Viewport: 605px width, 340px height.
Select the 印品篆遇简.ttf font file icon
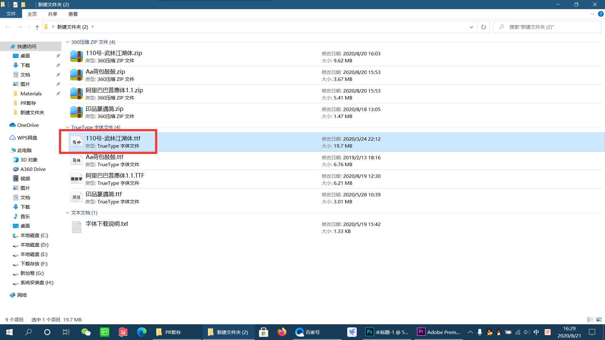pos(76,197)
